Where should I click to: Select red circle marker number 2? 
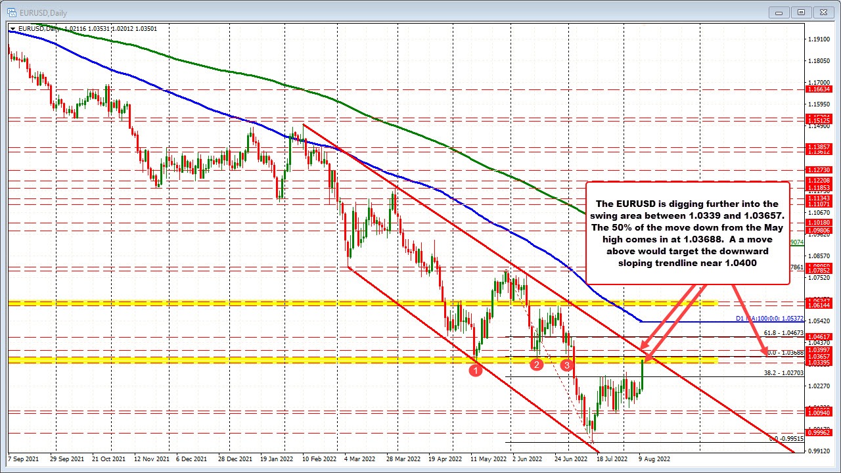537,364
